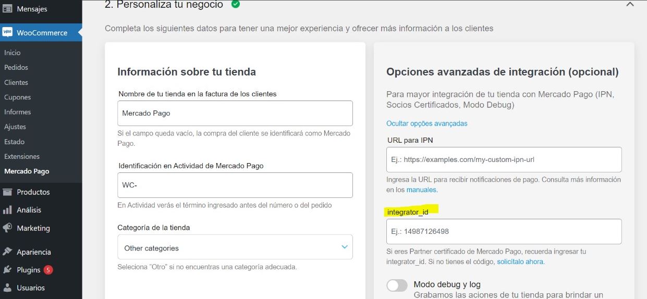Click the Categoría de la tienda label

point(154,228)
